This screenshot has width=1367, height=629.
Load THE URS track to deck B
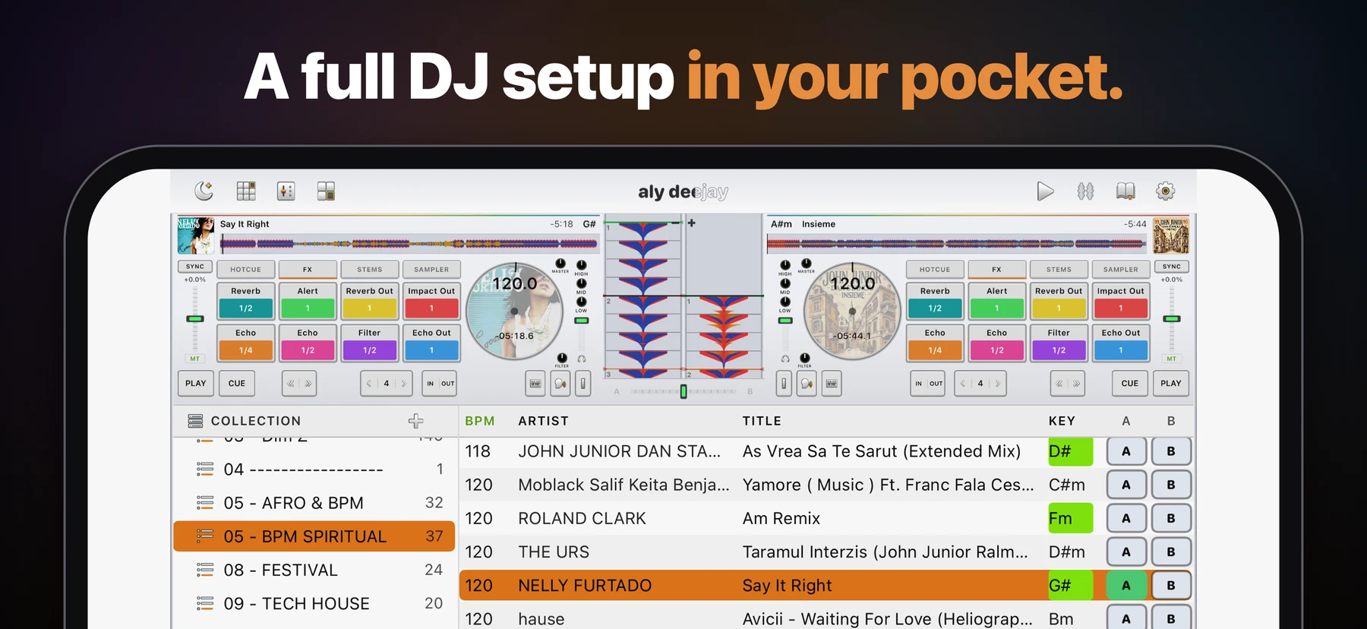(x=1171, y=552)
